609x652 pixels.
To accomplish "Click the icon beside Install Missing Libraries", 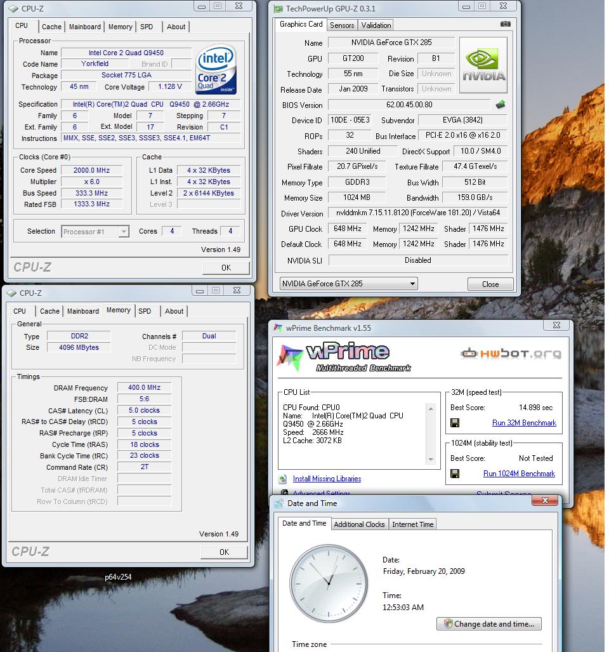I will tap(283, 479).
